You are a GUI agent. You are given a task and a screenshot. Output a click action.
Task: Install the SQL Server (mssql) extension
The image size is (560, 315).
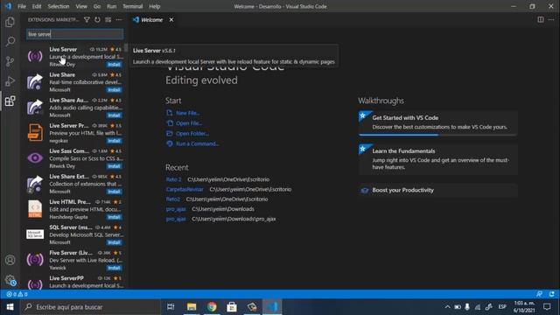point(114,242)
